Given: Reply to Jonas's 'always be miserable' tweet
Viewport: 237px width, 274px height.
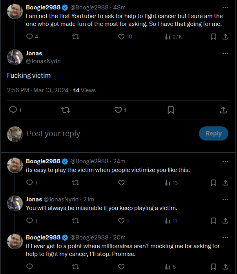Looking at the screenshot, I should [x=30, y=221].
